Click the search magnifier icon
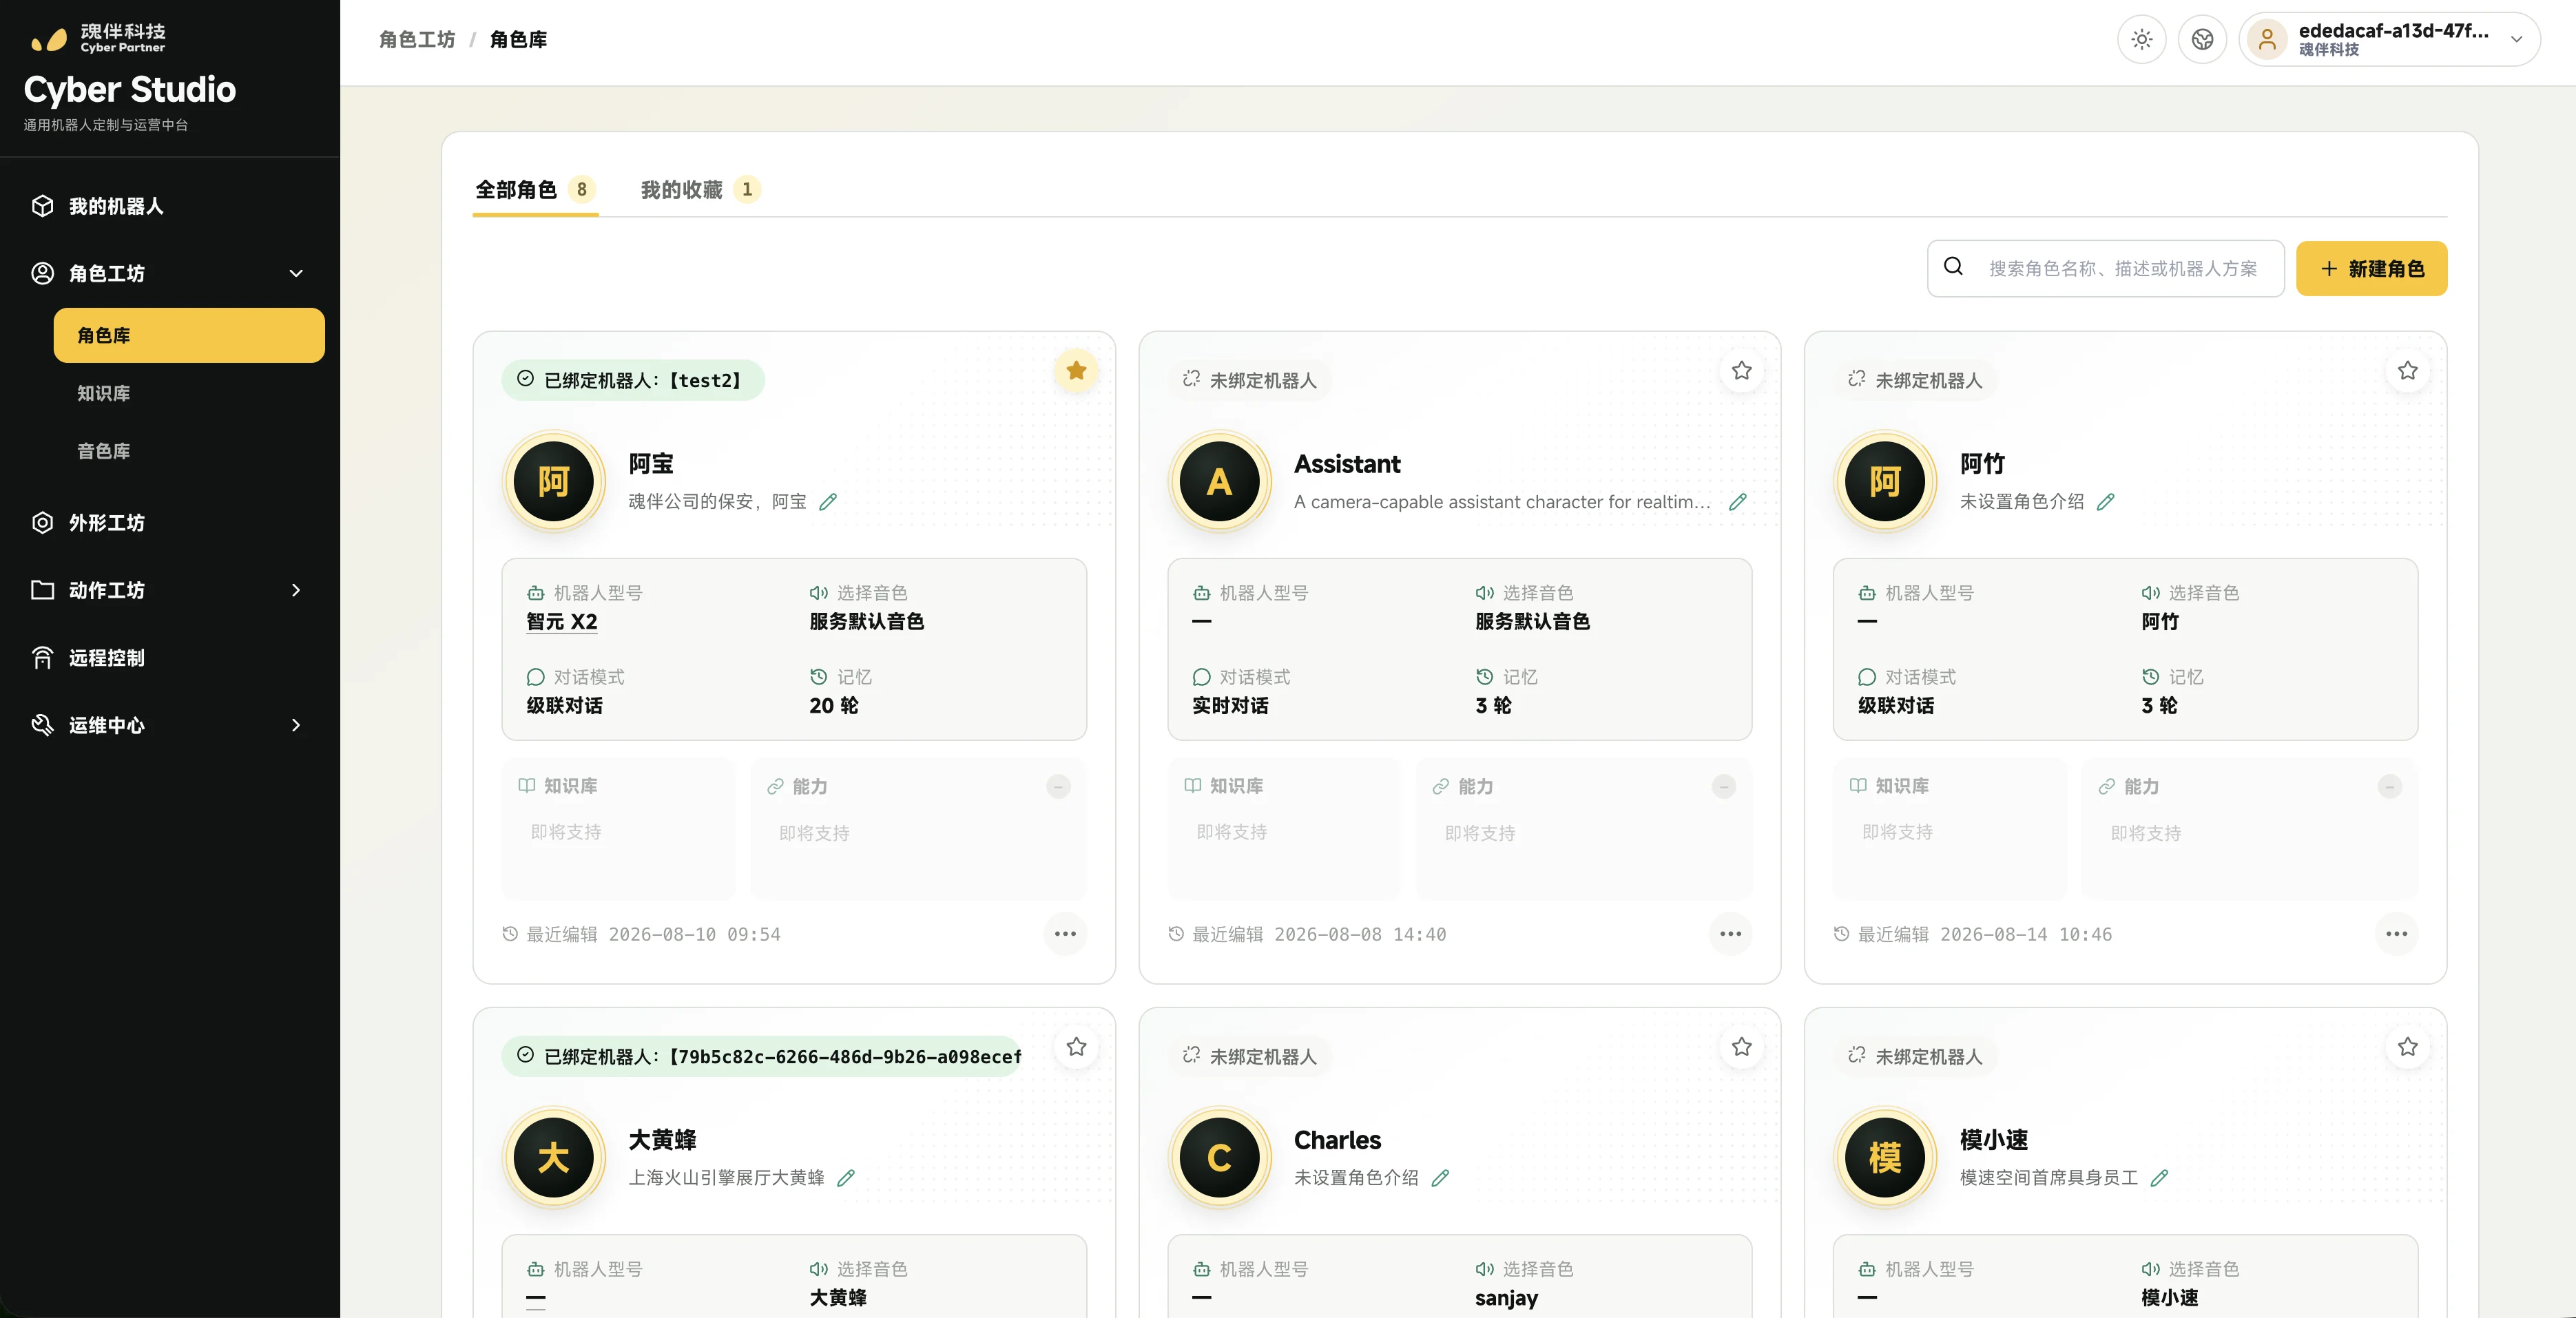The image size is (2576, 1318). tap(1953, 267)
